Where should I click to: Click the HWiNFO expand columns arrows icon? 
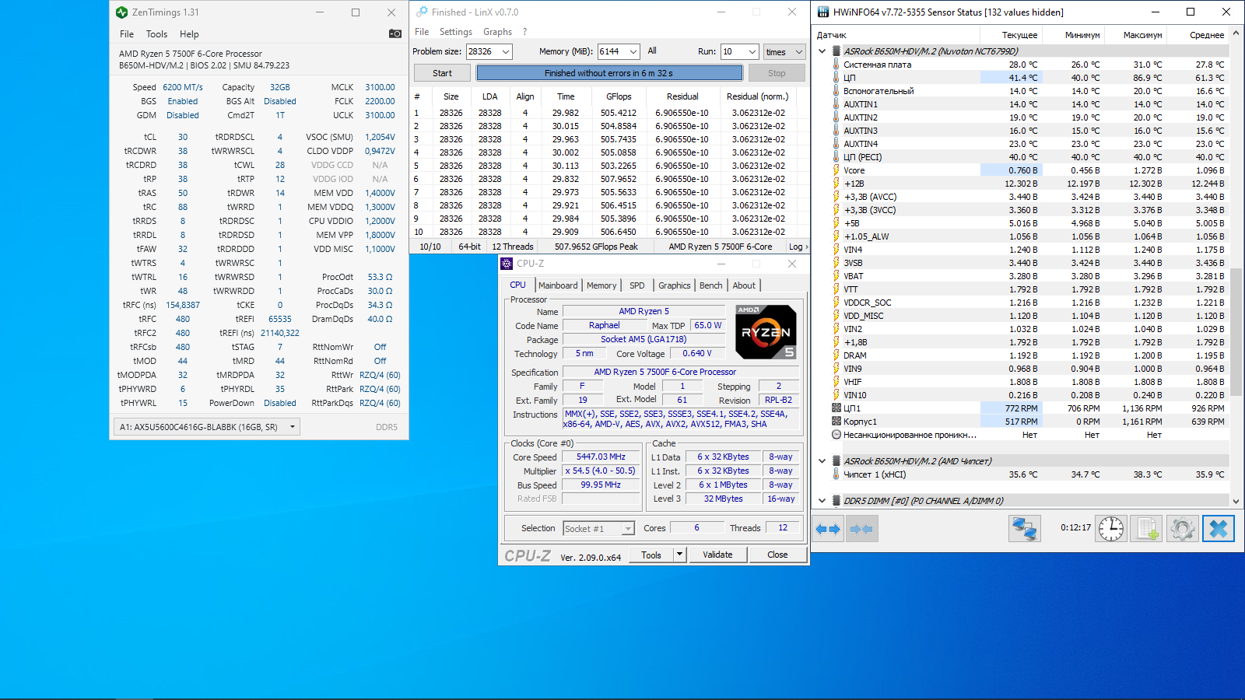[828, 529]
